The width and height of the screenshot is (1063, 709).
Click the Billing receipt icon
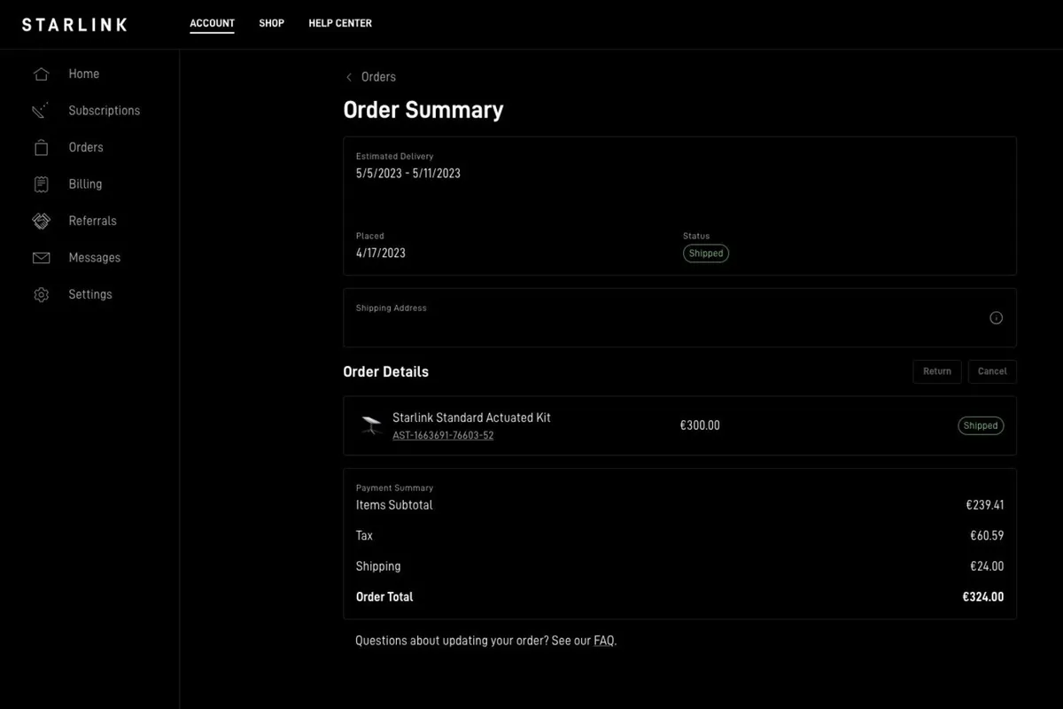(41, 184)
